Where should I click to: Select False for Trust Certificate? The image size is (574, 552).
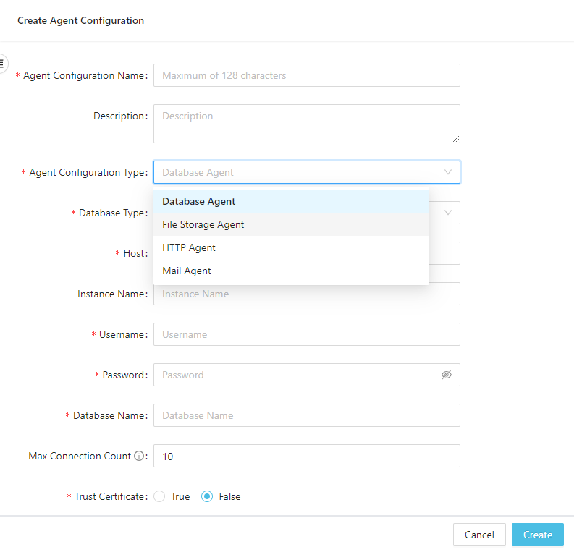208,496
